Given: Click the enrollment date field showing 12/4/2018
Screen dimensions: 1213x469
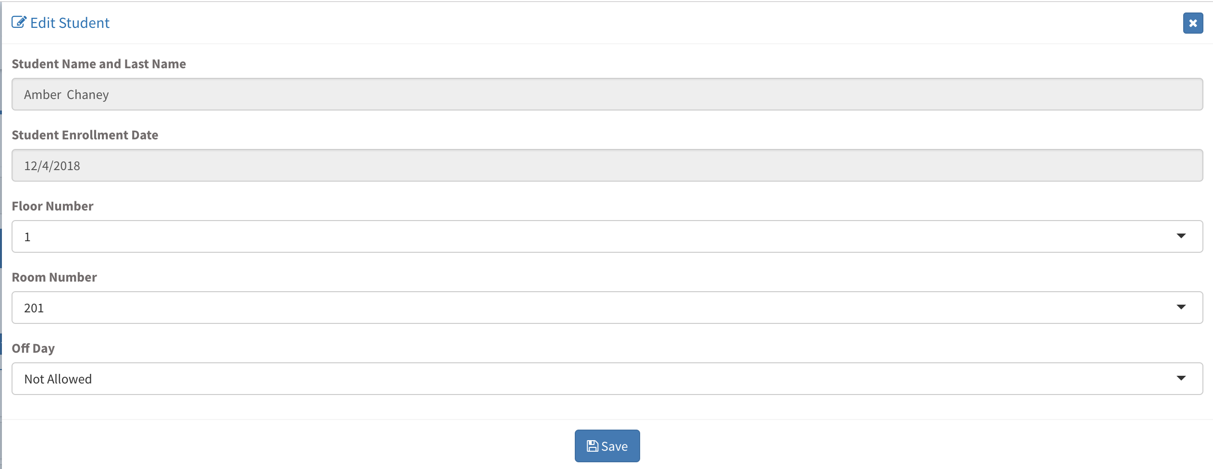Looking at the screenshot, I should pyautogui.click(x=607, y=165).
